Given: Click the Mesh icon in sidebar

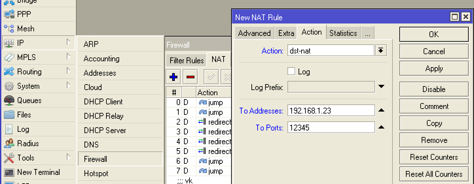Looking at the screenshot, I should tap(9, 29).
